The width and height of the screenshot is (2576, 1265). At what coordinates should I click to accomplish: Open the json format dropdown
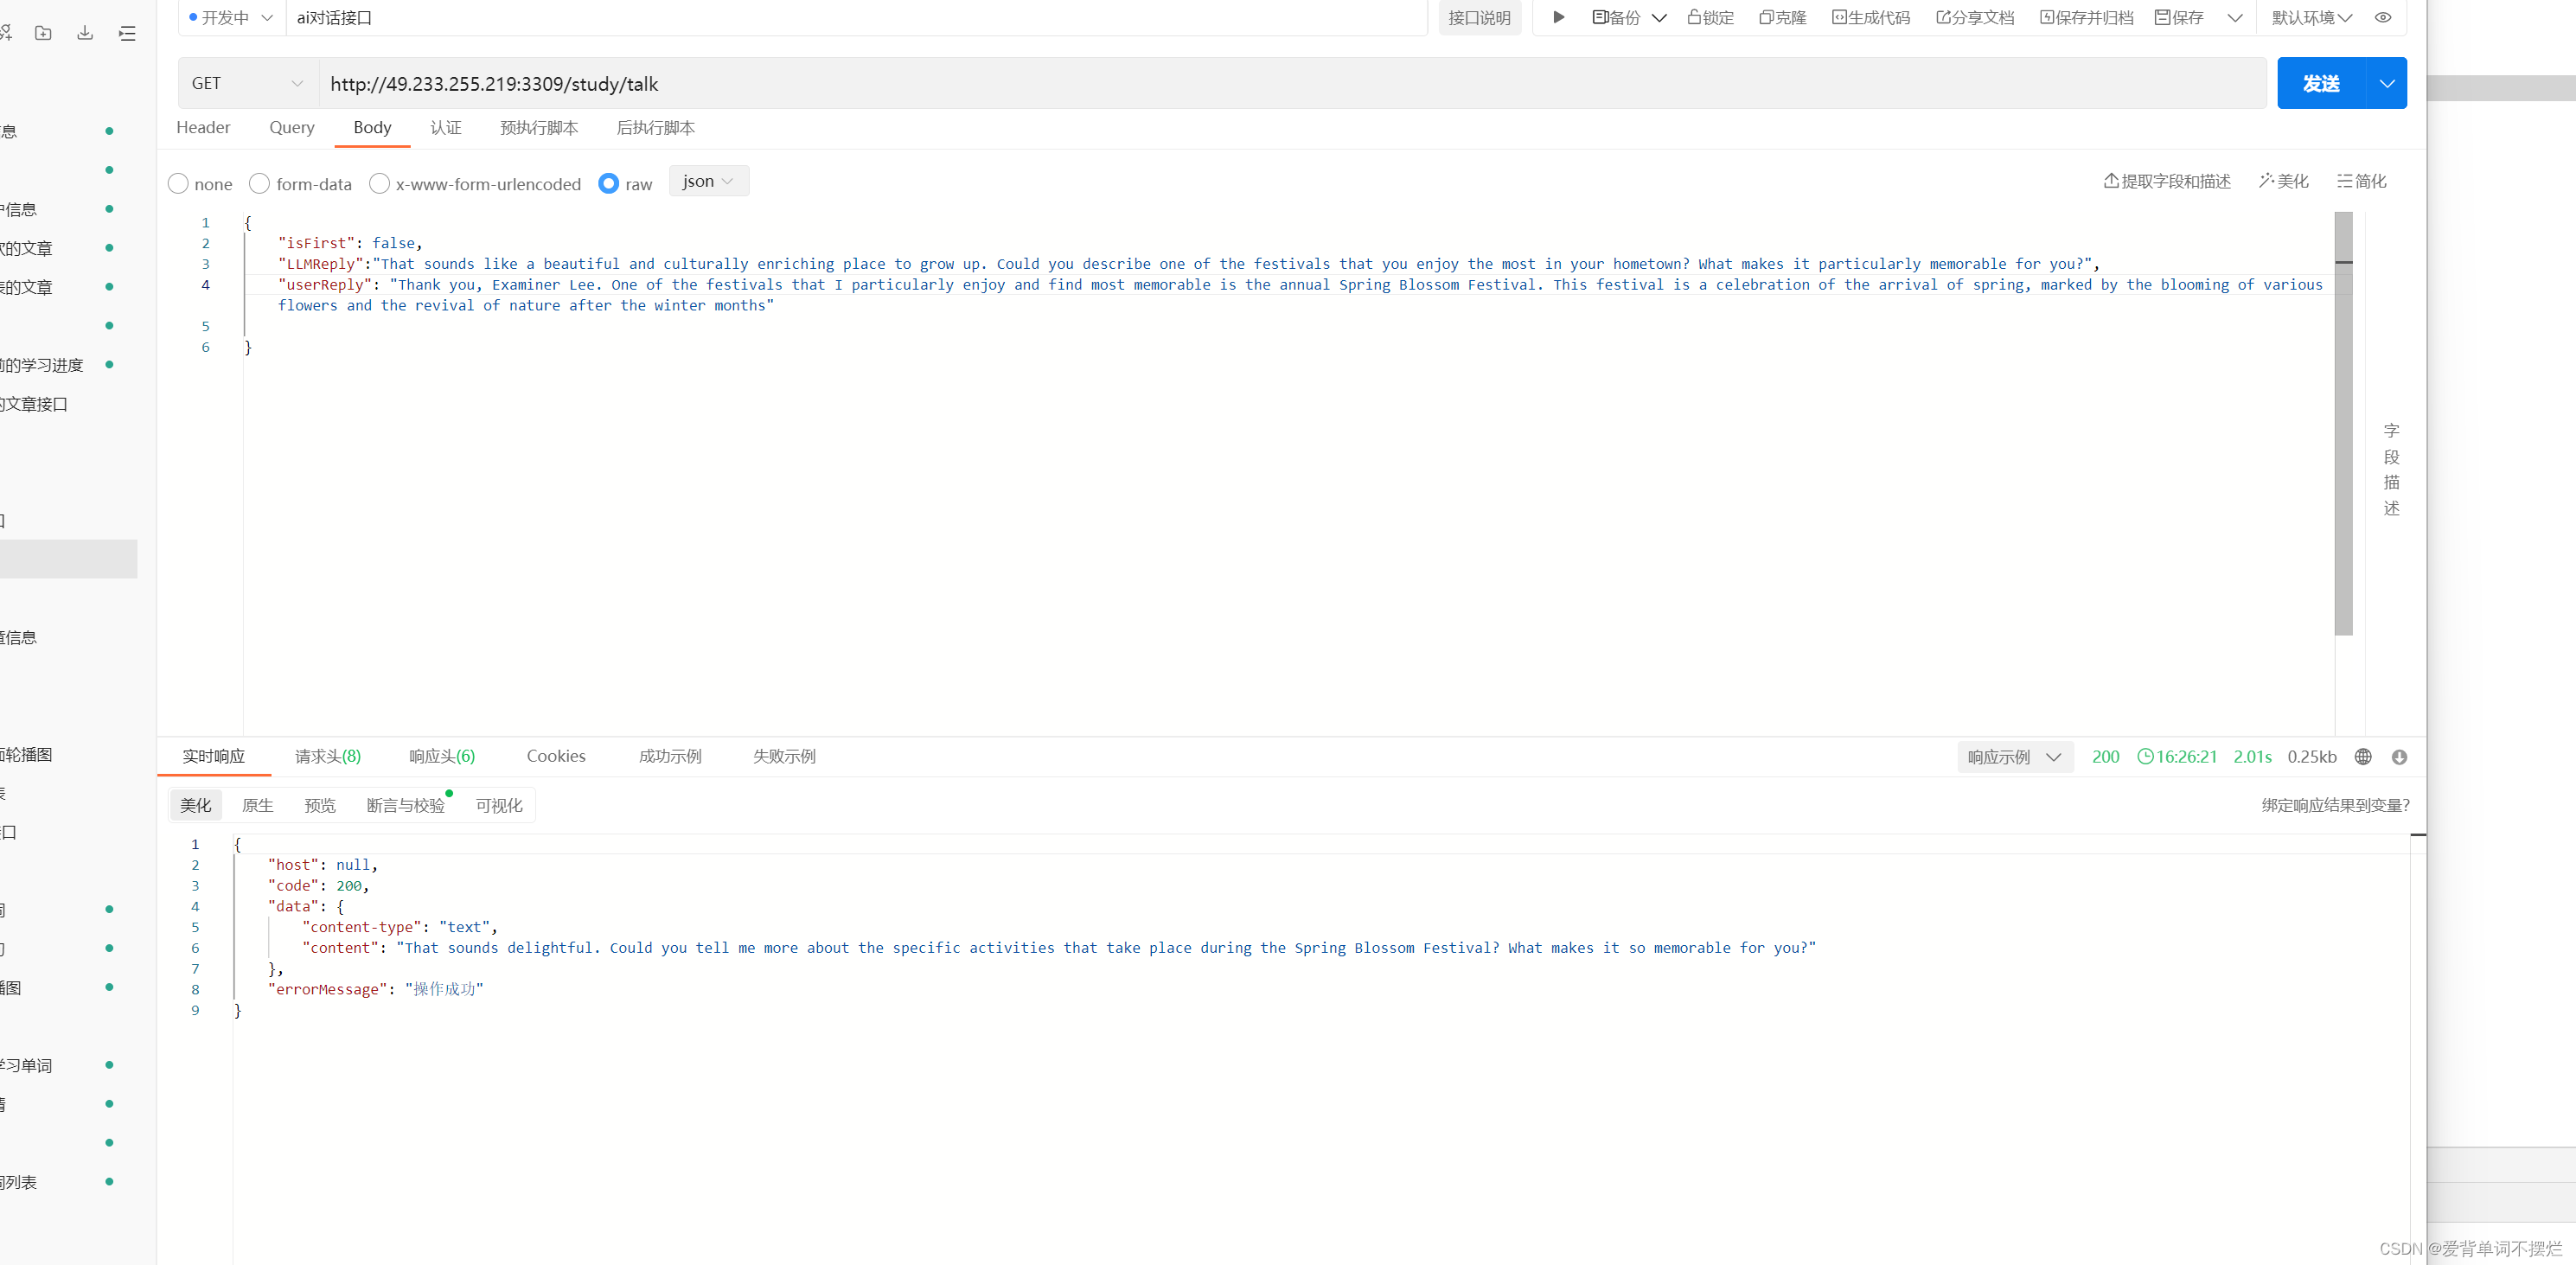(x=708, y=181)
